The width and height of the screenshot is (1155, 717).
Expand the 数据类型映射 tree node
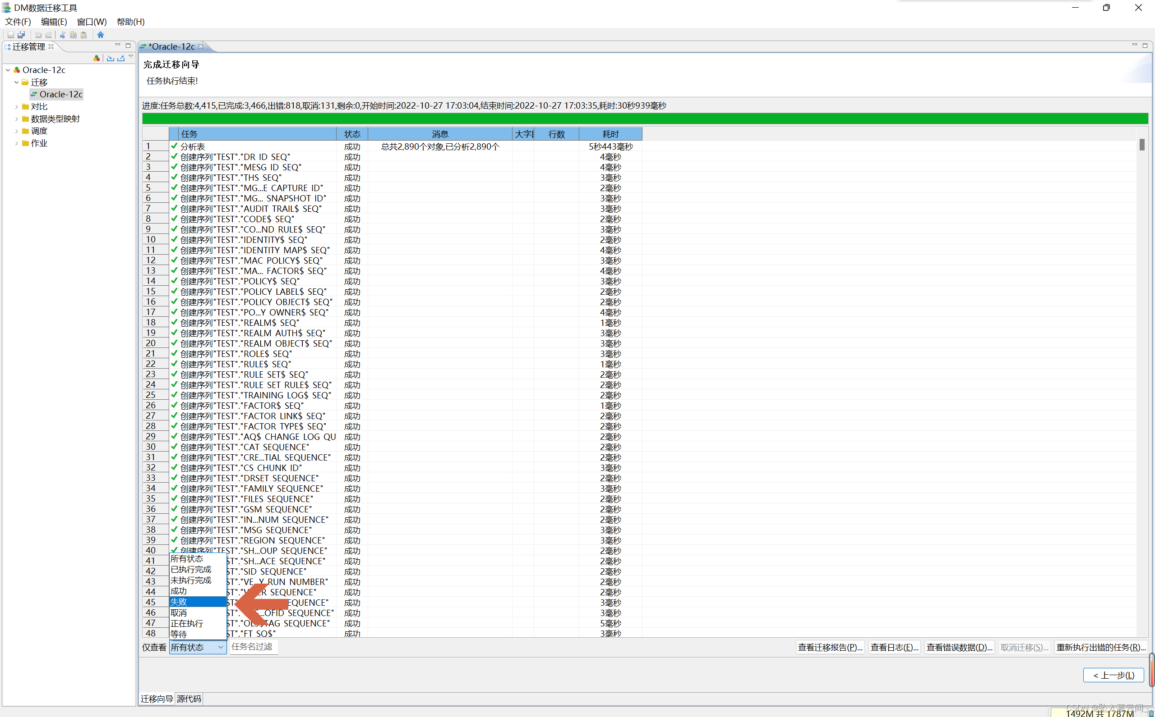17,119
